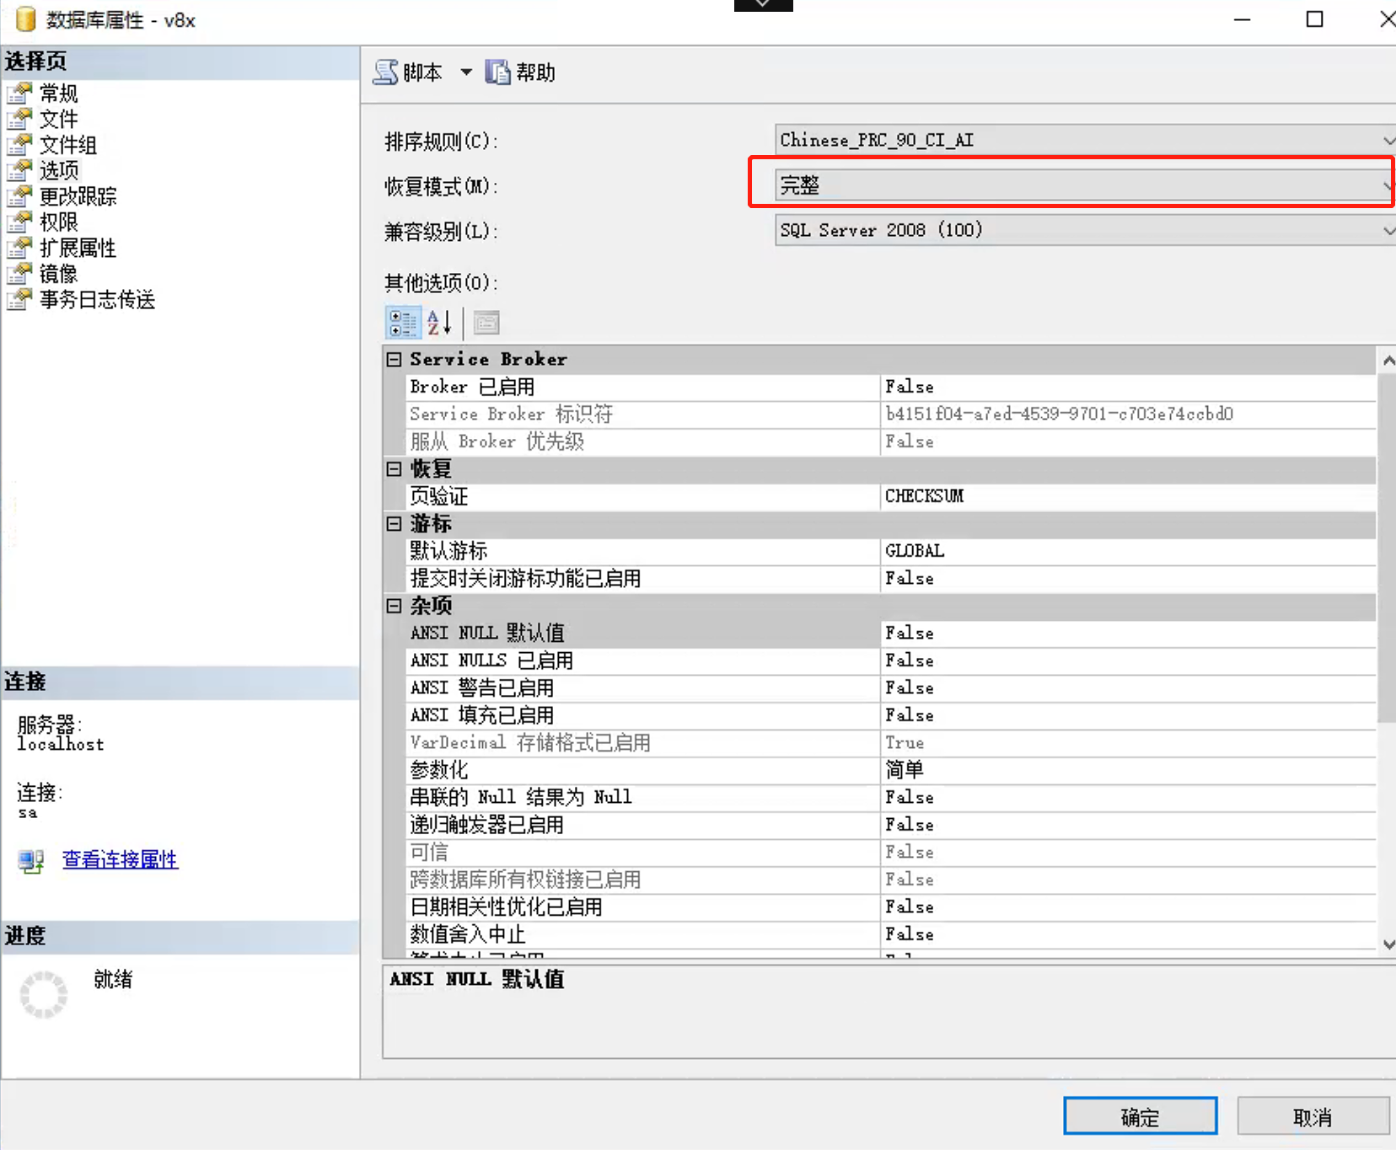This screenshot has width=1396, height=1150.
Task: Select the 日期相关性优化已启用 row
Action: point(891,907)
